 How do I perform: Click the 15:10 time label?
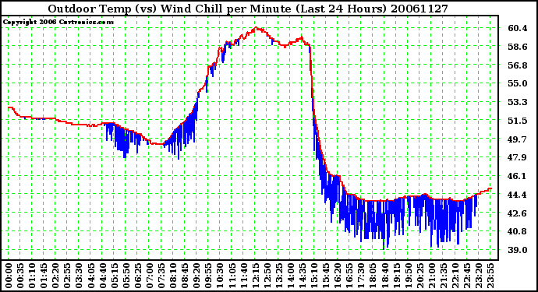click(314, 276)
